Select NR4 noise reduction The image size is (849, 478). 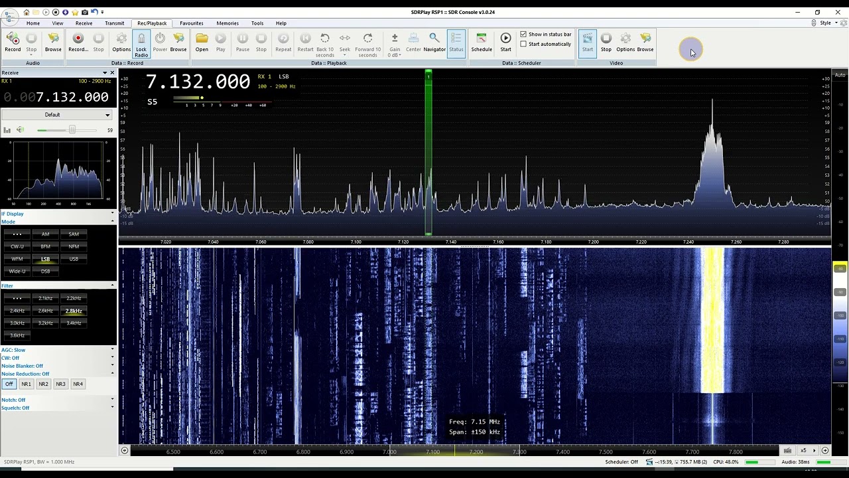coord(78,384)
